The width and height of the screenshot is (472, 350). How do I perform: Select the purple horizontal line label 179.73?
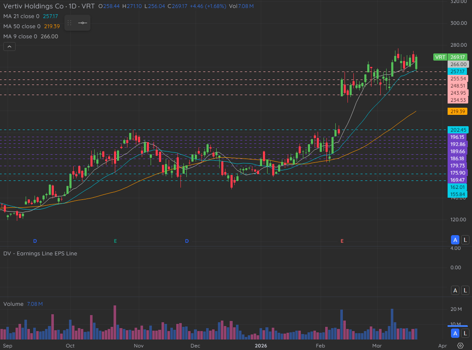pyautogui.click(x=458, y=165)
